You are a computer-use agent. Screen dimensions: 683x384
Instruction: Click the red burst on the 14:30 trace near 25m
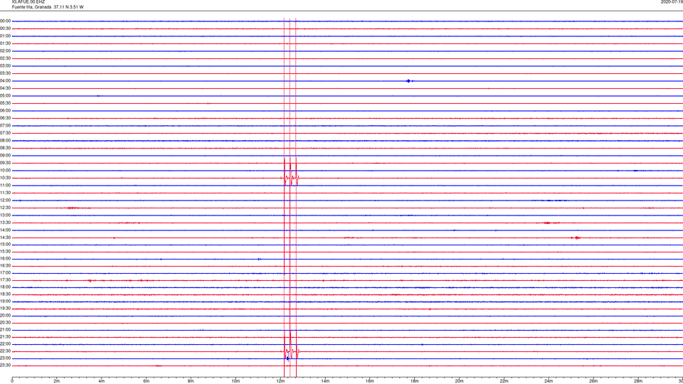576,238
